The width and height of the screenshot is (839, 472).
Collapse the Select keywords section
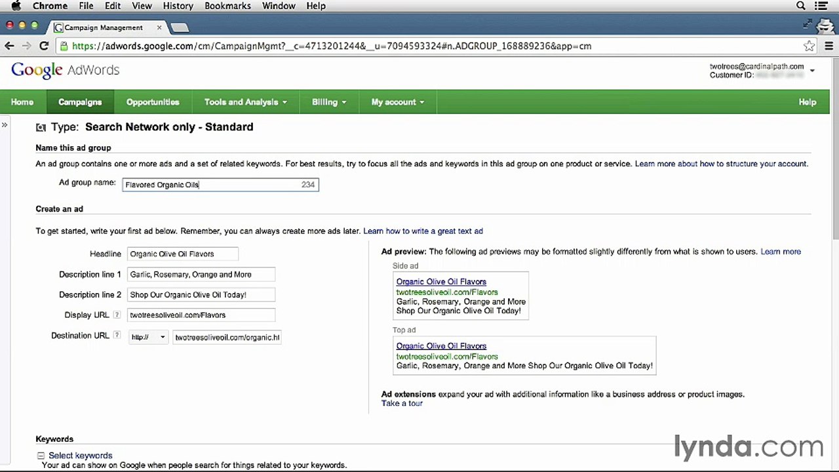[41, 456]
